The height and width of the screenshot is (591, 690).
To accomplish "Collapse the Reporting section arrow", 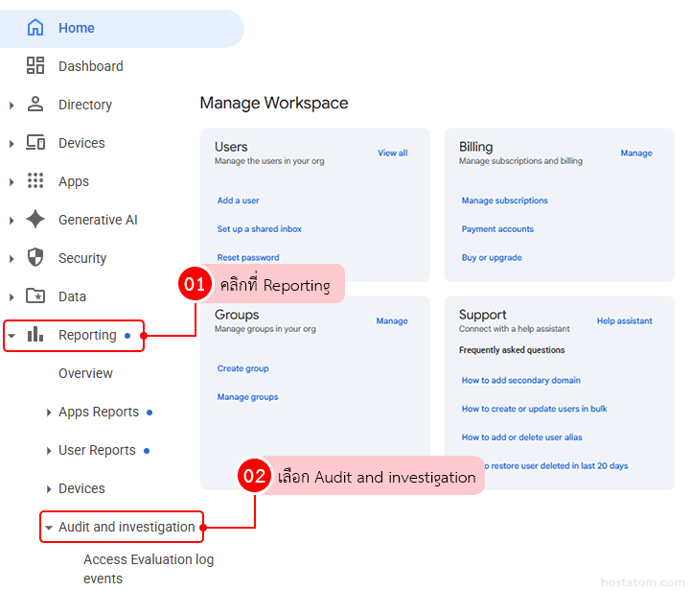I will [11, 336].
